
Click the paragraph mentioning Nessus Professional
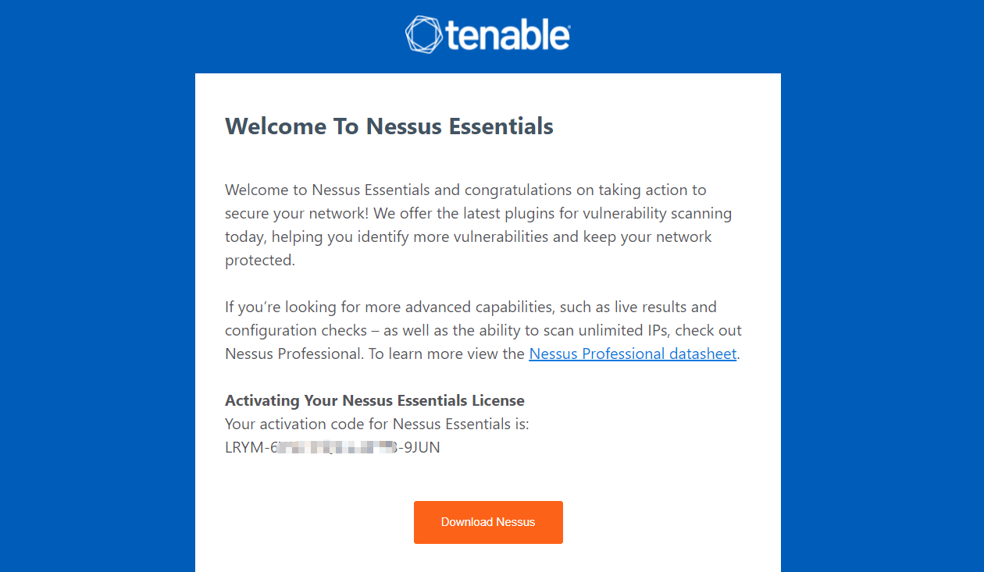pos(483,330)
